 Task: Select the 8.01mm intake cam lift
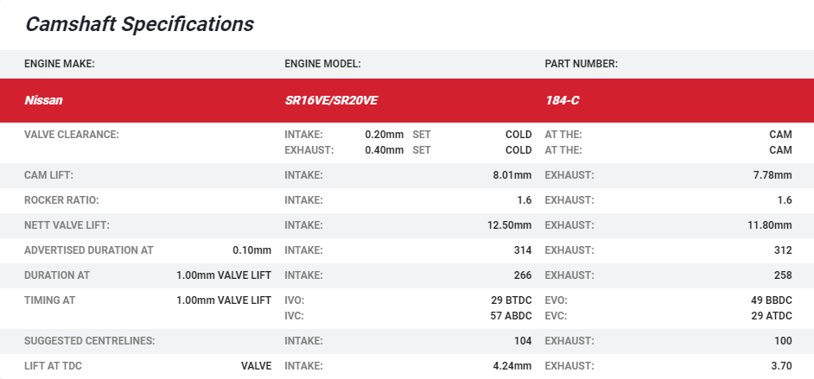512,175
